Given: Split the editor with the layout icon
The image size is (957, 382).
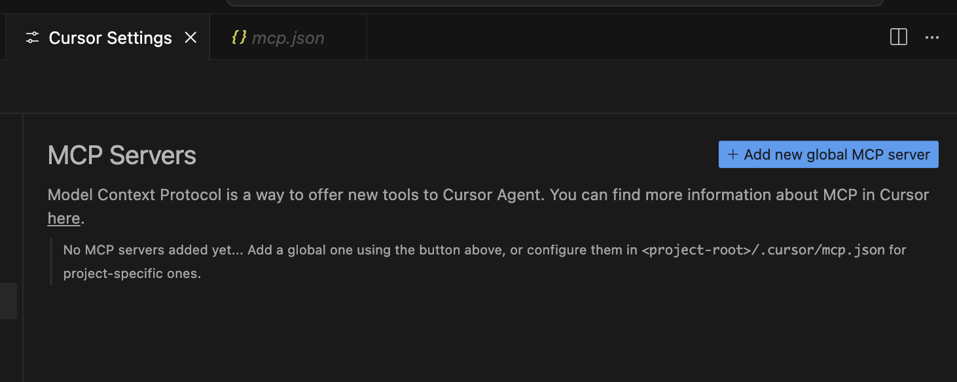Looking at the screenshot, I should pos(899,37).
